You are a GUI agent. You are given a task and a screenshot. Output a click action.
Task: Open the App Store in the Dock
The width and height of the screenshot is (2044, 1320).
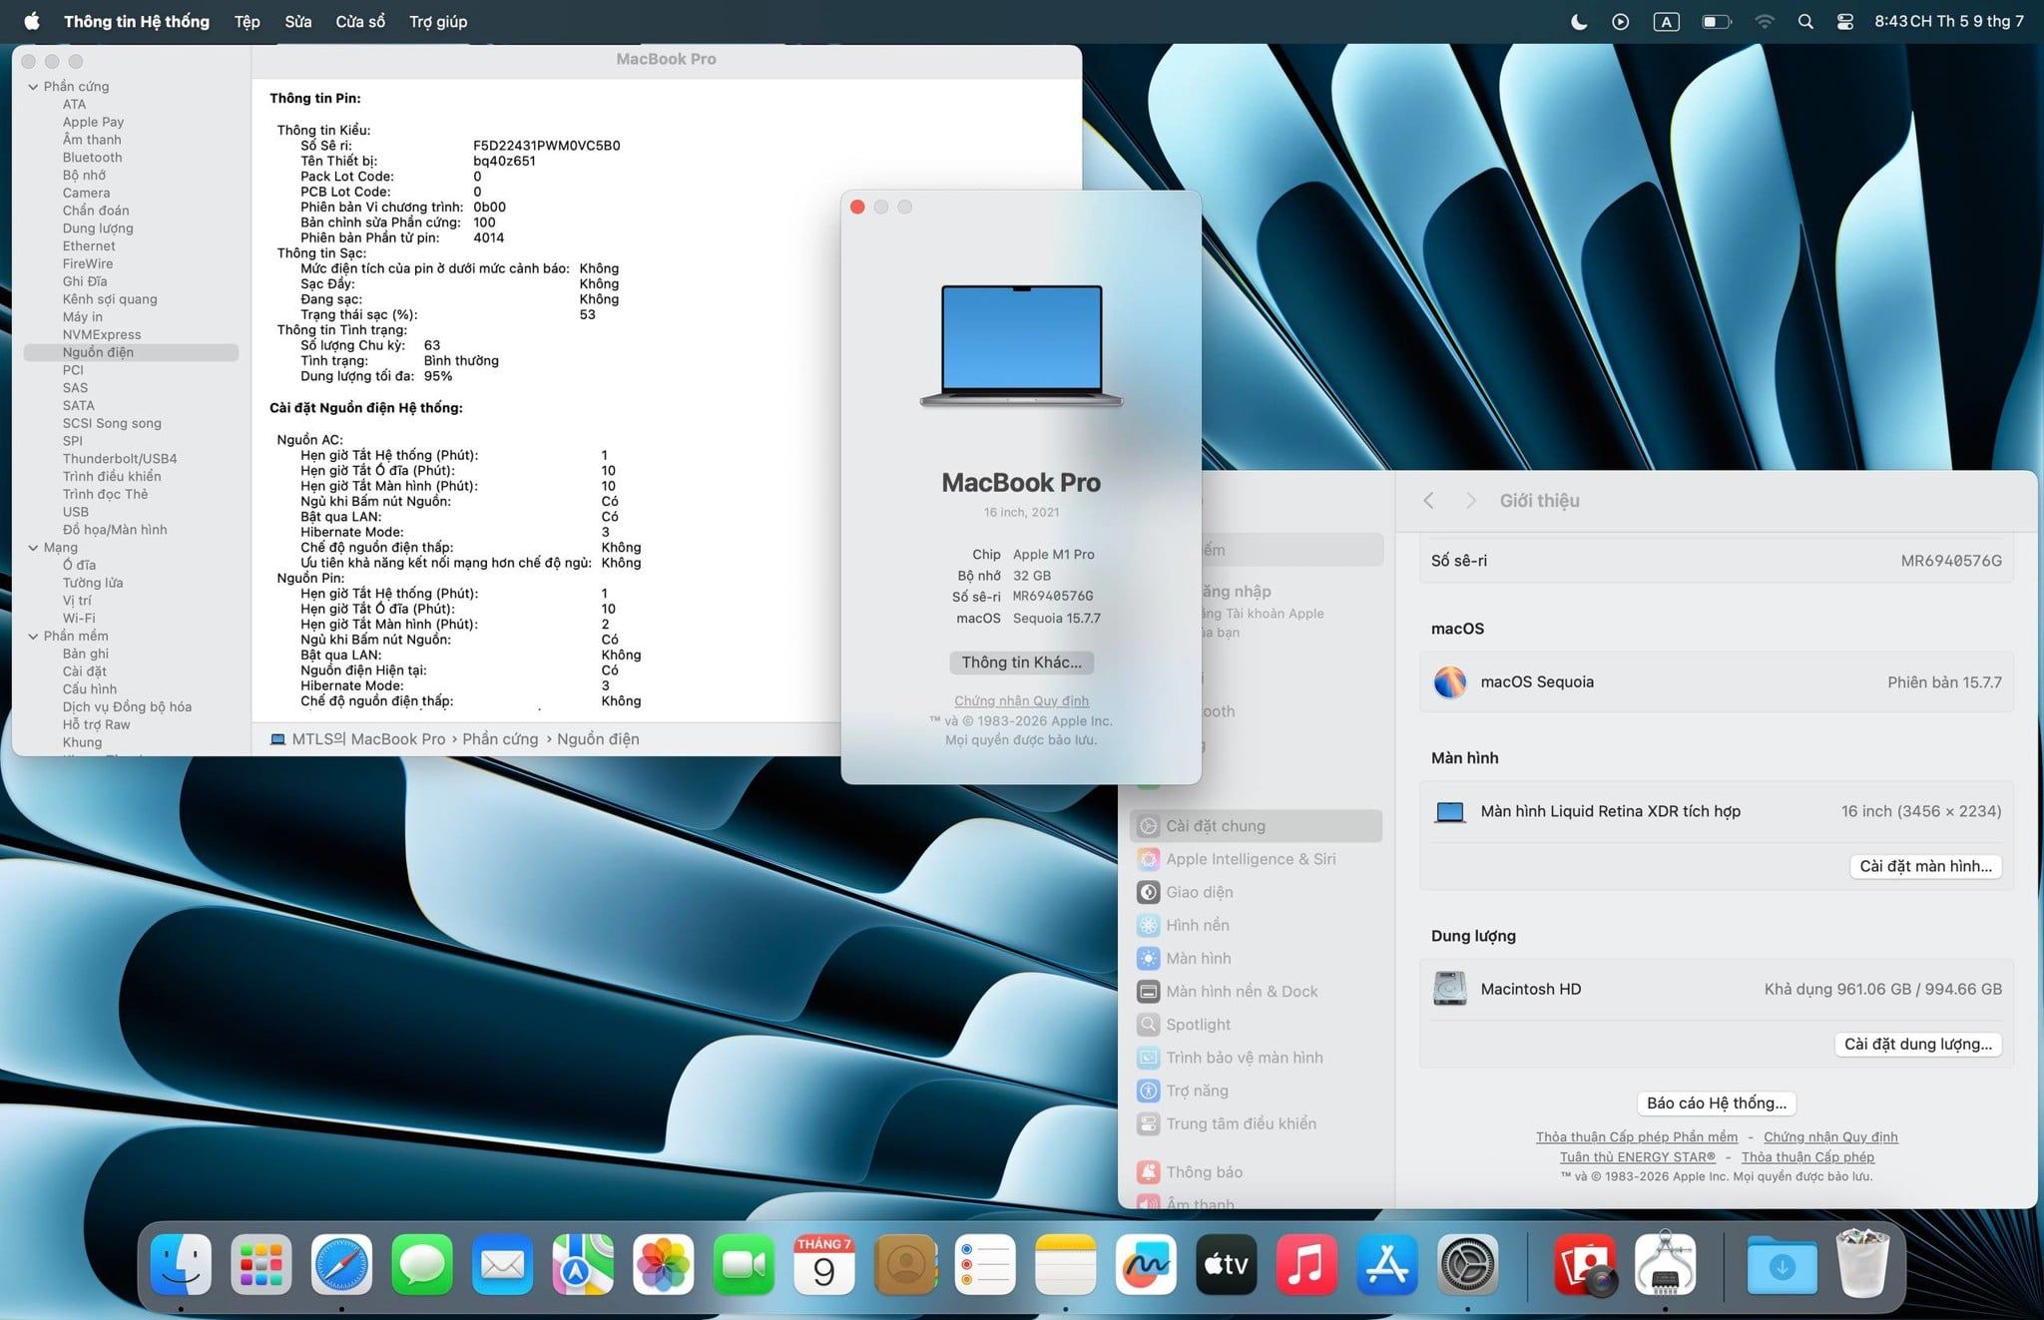[1387, 1264]
